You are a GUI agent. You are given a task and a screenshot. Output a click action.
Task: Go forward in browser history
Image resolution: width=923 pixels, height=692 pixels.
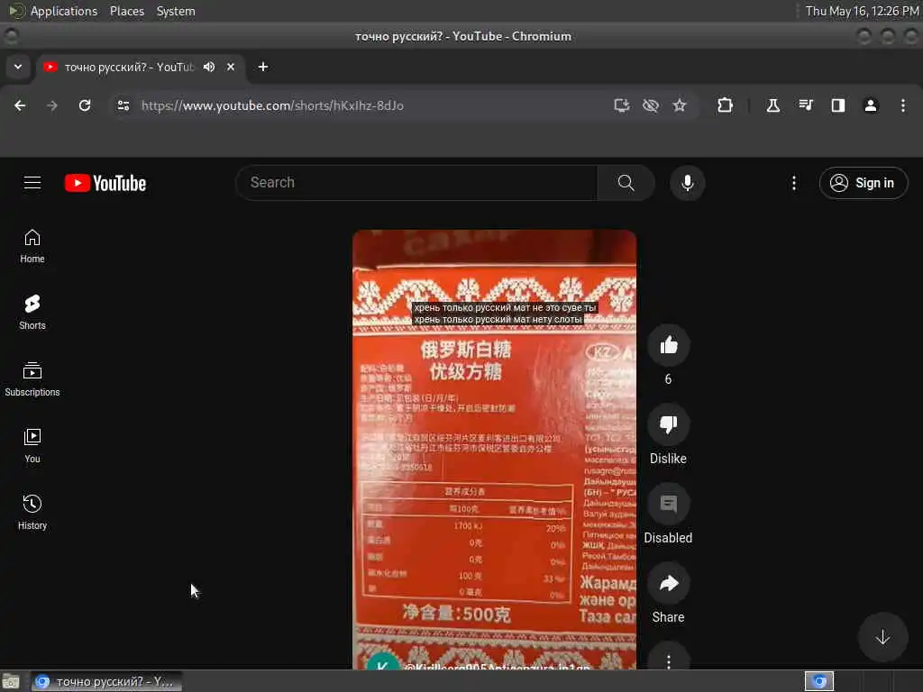tap(52, 105)
